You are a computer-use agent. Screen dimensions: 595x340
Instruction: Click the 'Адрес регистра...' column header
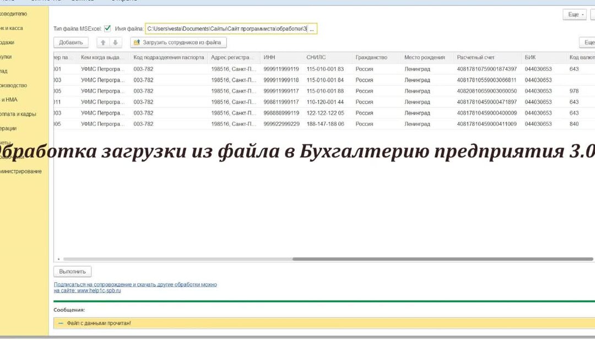click(234, 58)
